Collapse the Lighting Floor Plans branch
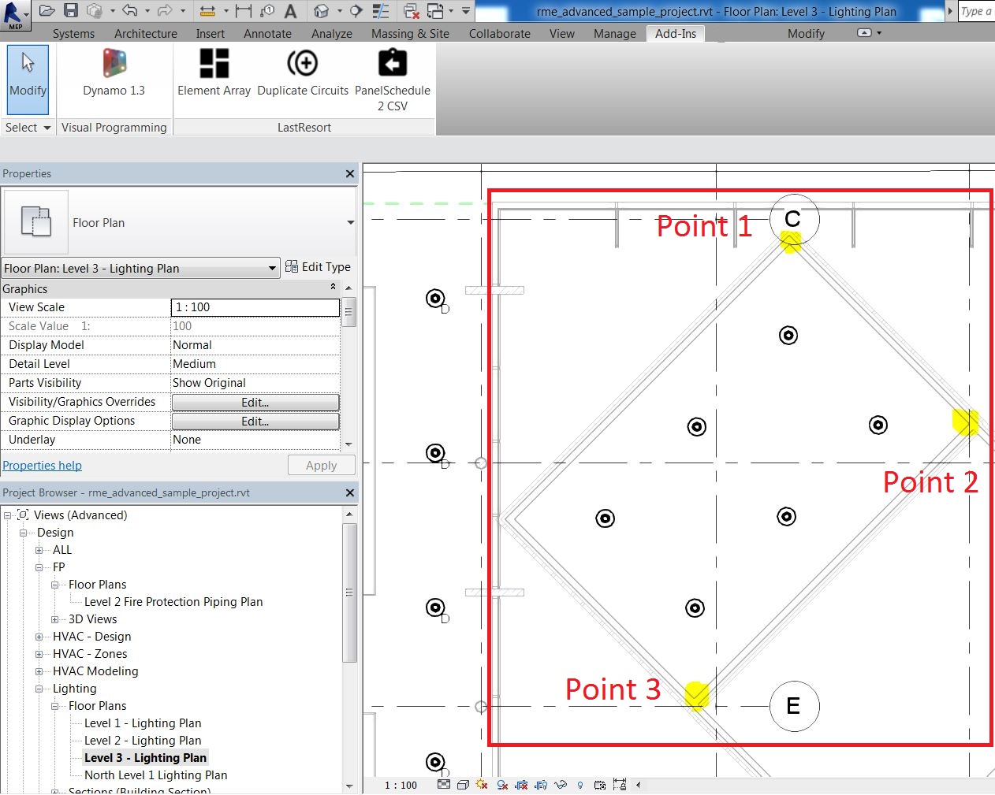 tap(54, 705)
